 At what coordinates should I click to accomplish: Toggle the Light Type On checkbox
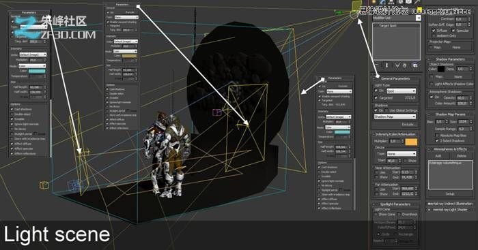376,91
